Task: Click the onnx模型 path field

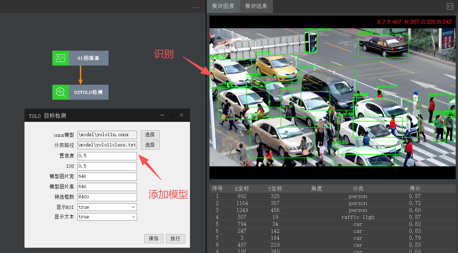Action: (x=107, y=134)
